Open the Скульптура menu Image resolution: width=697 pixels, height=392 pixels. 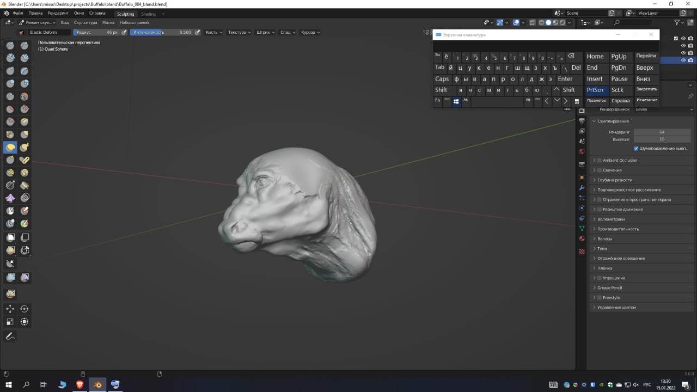coord(85,22)
